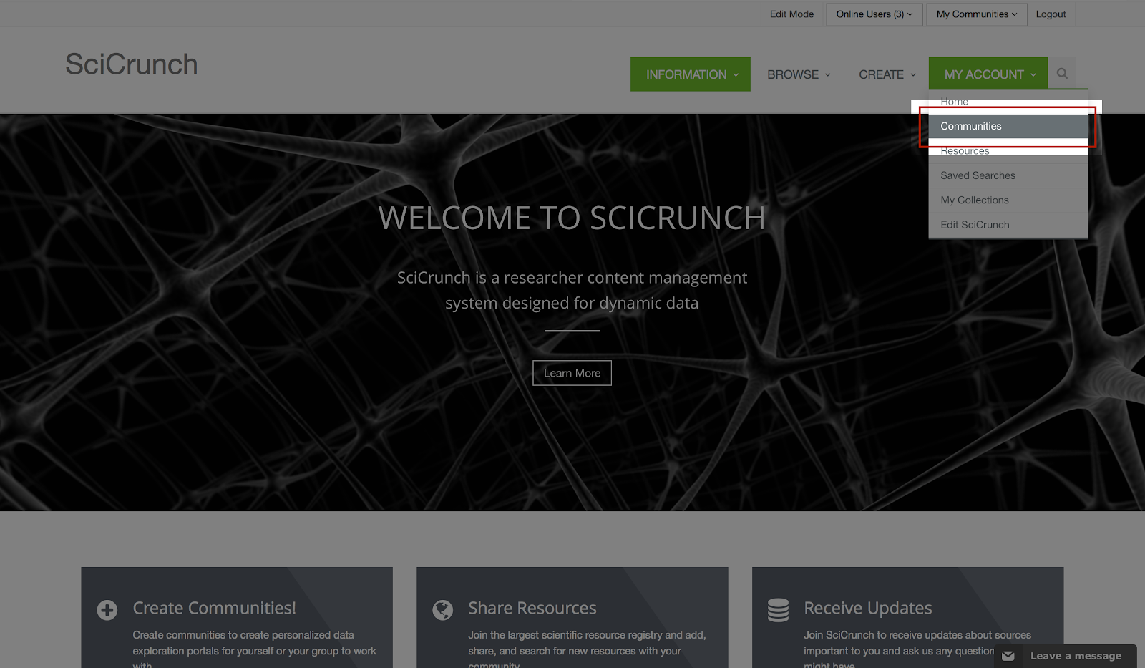This screenshot has width=1145, height=668.
Task: Click the globe icon beside Share Resources
Action: (443, 610)
